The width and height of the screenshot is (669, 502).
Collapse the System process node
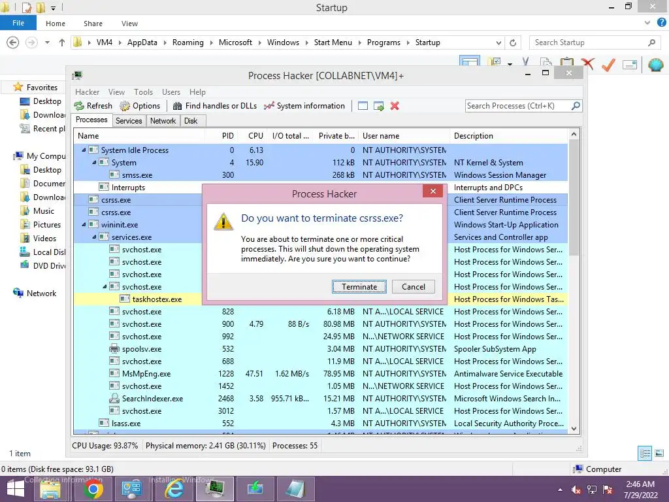click(94, 162)
